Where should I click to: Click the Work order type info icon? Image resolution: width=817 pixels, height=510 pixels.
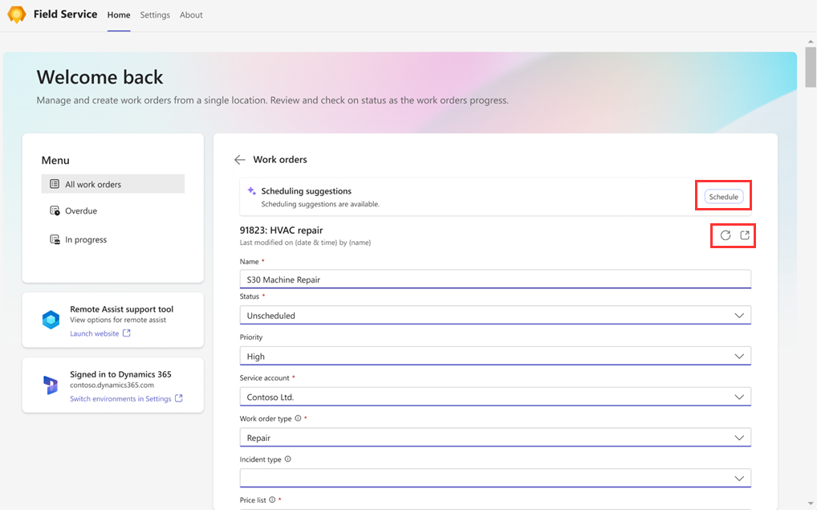click(x=298, y=418)
